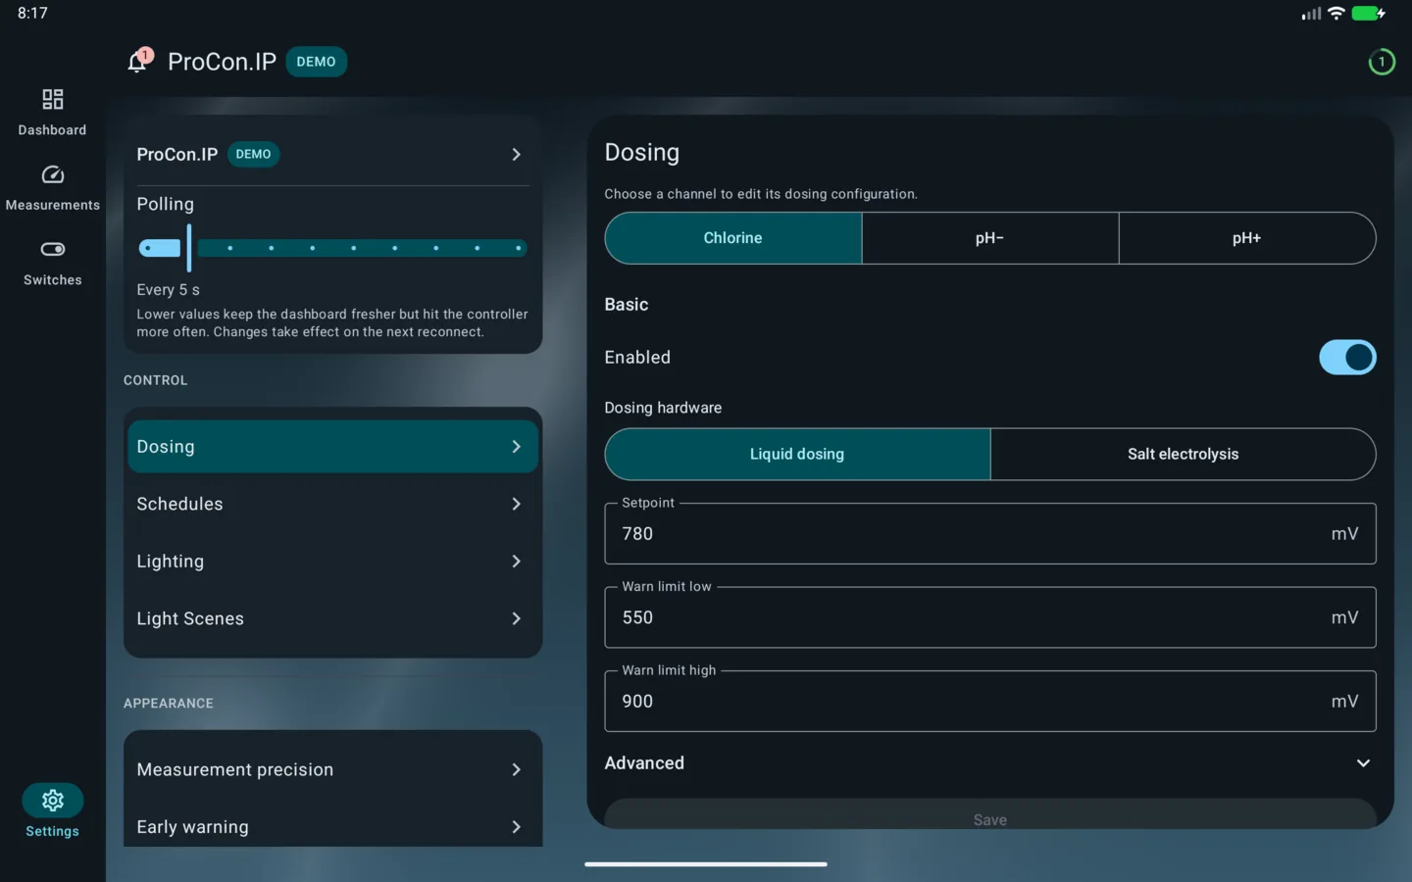Click the ProCon.IP header title
Image resolution: width=1412 pixels, height=882 pixels.
(x=222, y=62)
